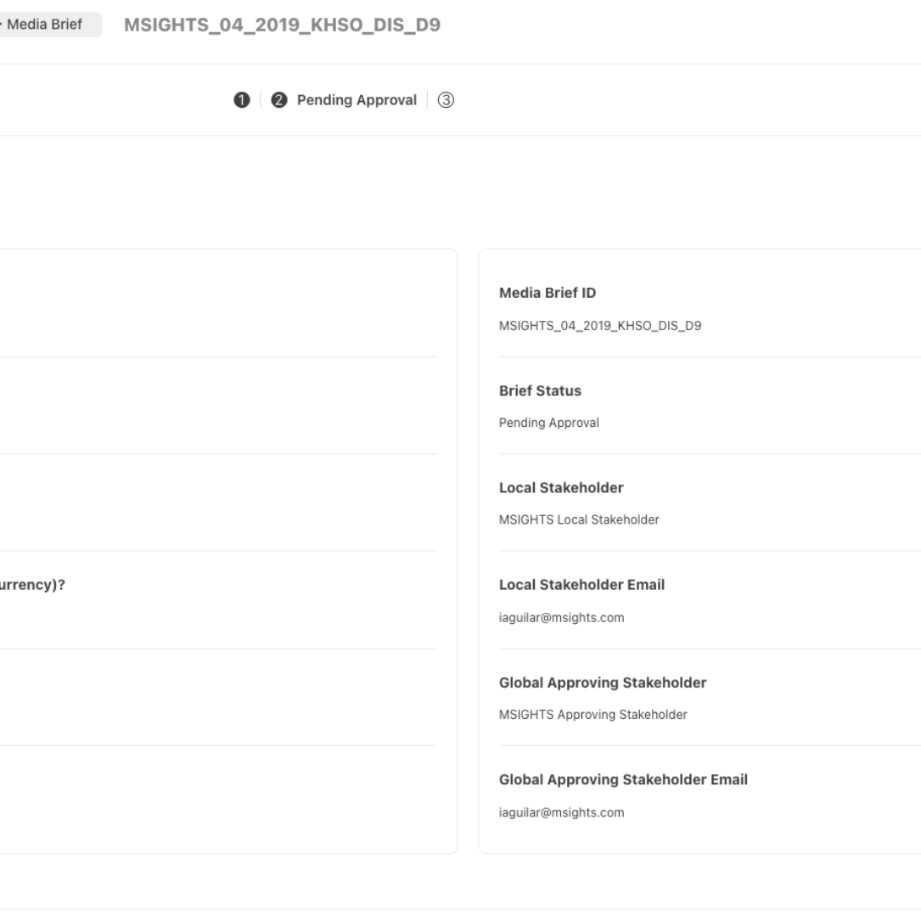Select the Media Brief ID value text
The image size is (921, 915).
(600, 325)
